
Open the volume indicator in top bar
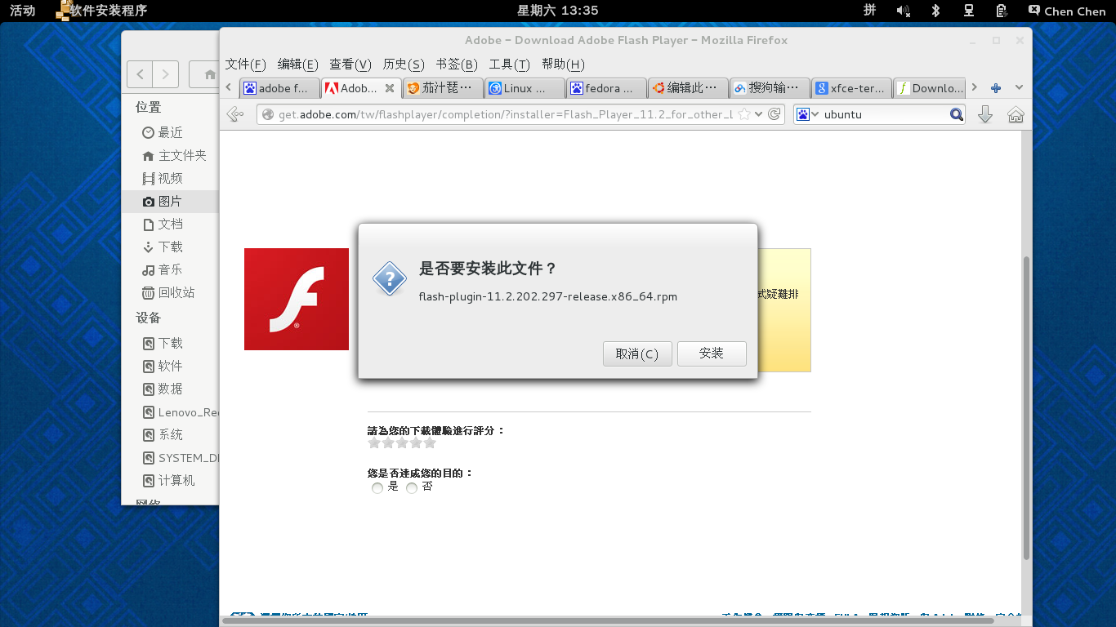[903, 11]
